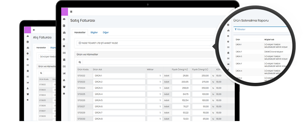Image resolution: width=306 pixels, height=123 pixels.
Task: Open the bank building icon in Satış Faturası sidebar
Action: click(x=64, y=60)
